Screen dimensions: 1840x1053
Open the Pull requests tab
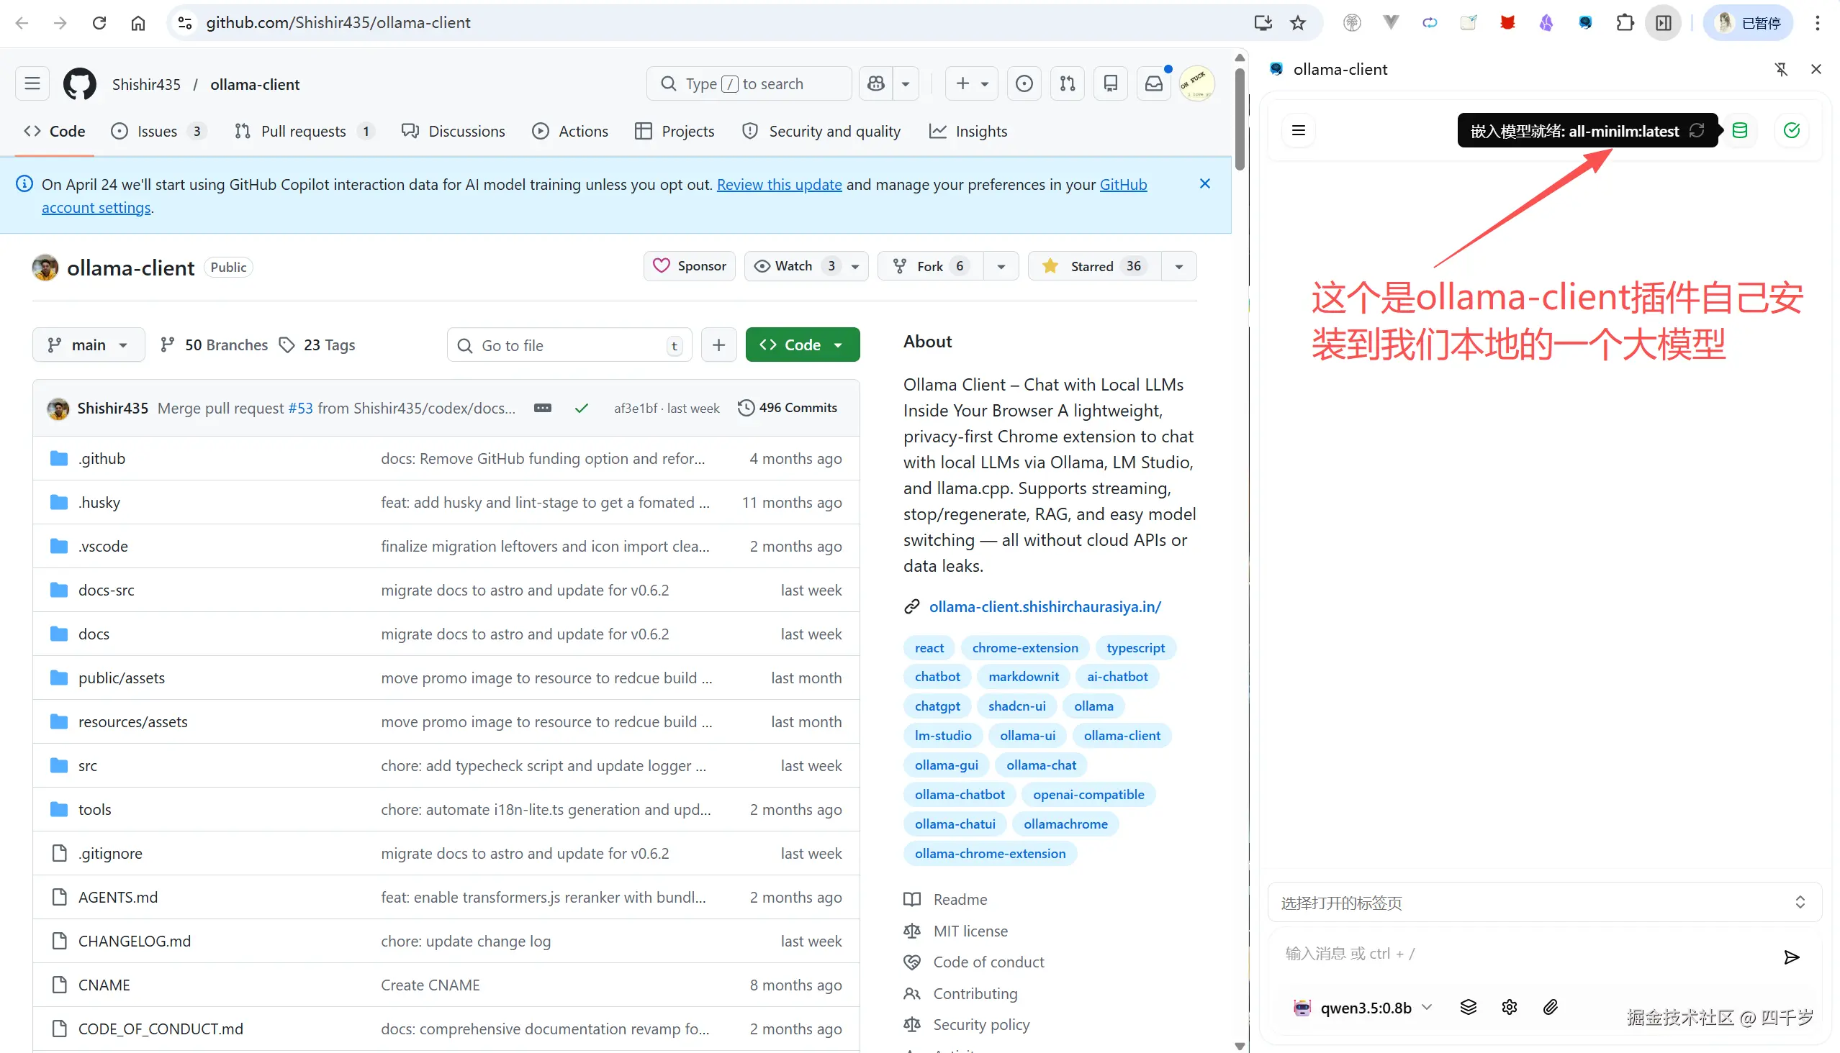click(x=302, y=131)
